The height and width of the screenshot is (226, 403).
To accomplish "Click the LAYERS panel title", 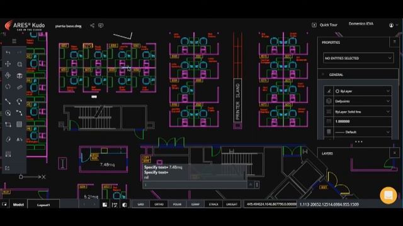I will [327, 153].
